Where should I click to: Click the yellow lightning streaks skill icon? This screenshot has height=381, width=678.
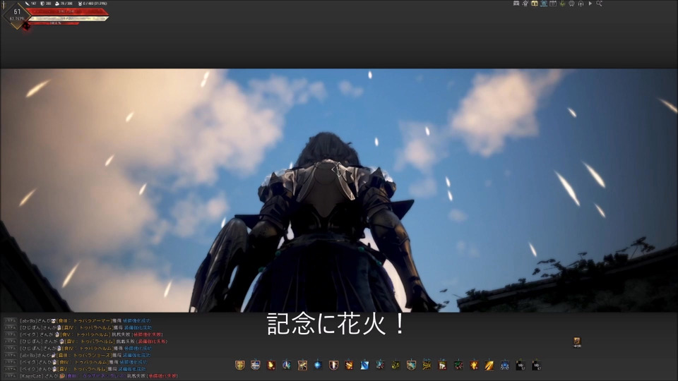(427, 365)
